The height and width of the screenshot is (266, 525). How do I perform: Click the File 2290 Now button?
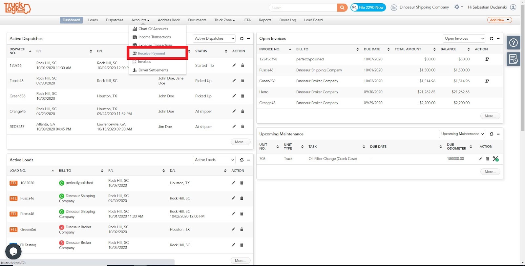coord(368,8)
